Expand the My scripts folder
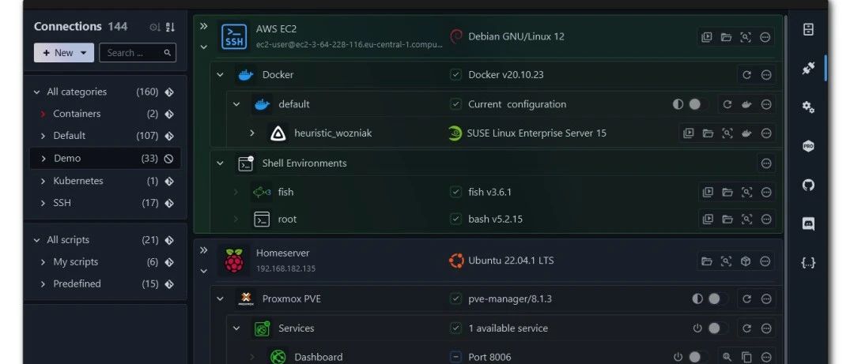This screenshot has width=854, height=364. point(43,262)
